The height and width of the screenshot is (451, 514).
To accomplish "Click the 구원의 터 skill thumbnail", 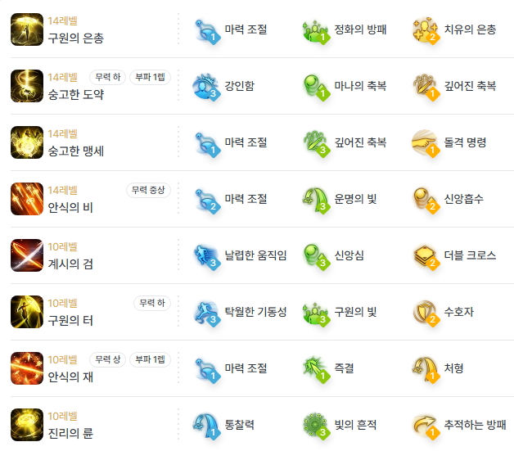I will pyautogui.click(x=27, y=312).
